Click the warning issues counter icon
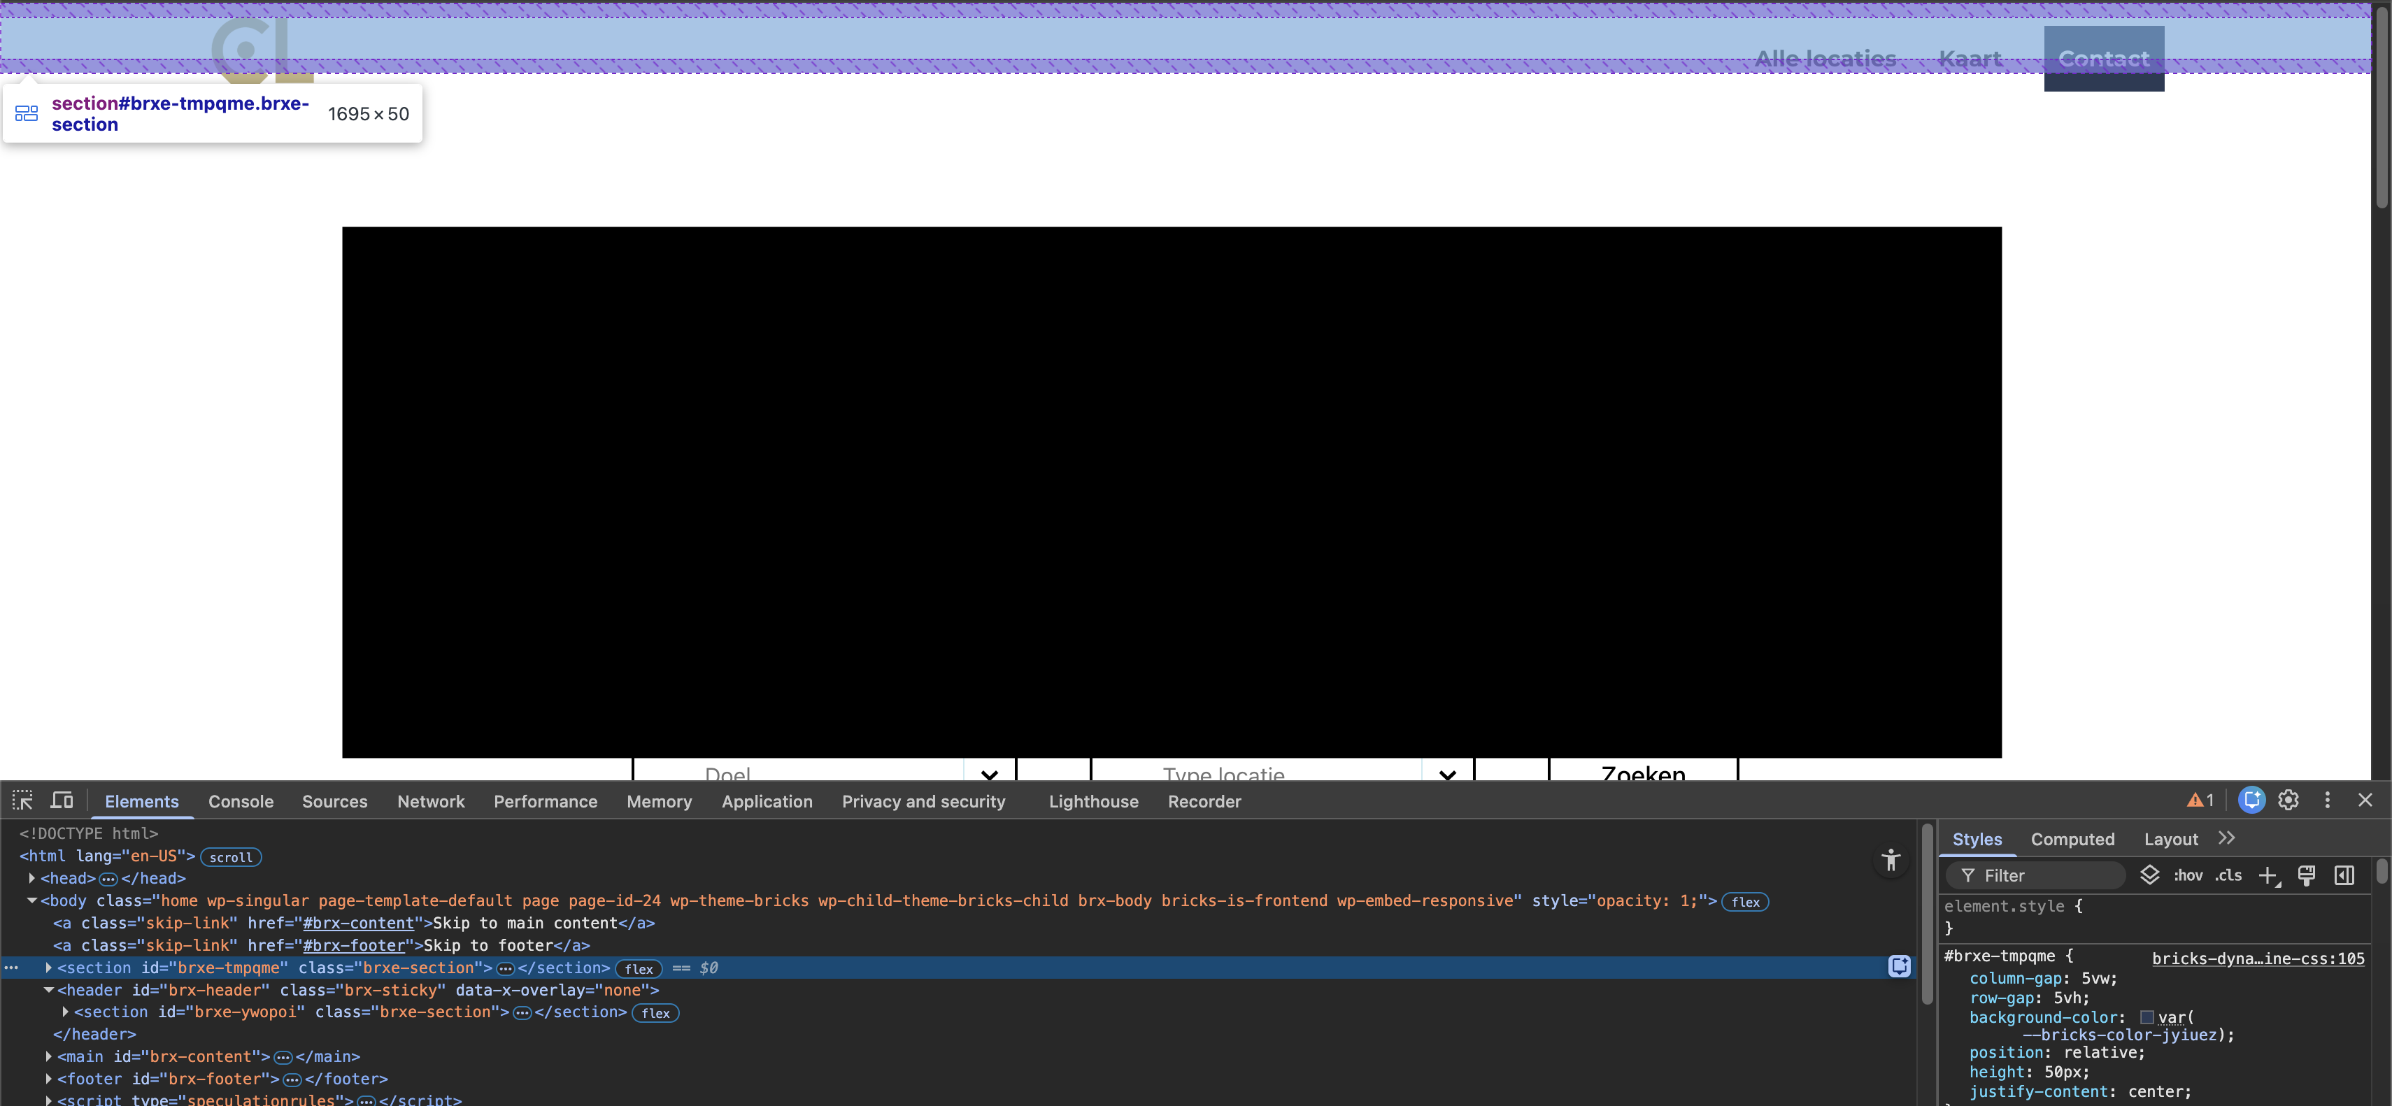Screen dimensions: 2392x1106 (x=2200, y=800)
